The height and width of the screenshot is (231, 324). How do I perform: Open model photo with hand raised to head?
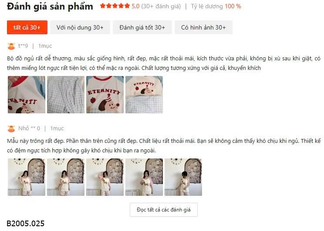point(105,177)
